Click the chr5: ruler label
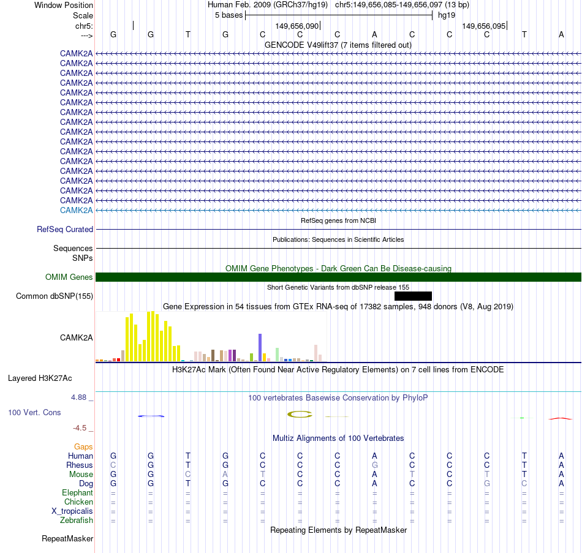The height and width of the screenshot is (553, 582). (85, 26)
